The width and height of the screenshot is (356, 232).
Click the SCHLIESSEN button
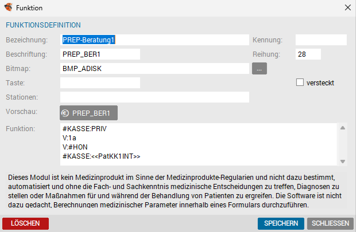330,223
